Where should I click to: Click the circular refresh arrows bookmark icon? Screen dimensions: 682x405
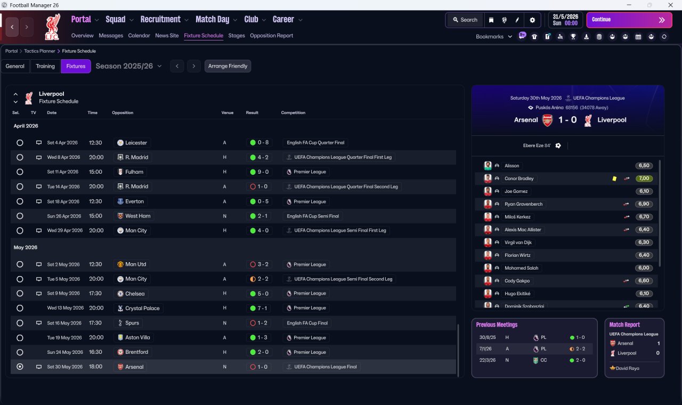tap(664, 37)
